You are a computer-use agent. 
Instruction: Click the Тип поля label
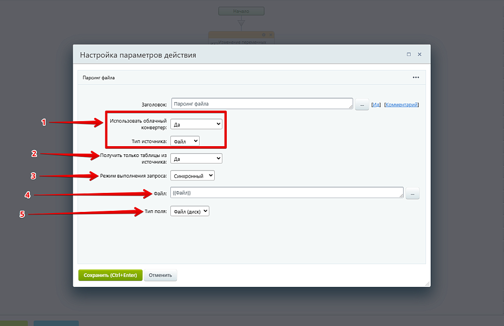(156, 211)
